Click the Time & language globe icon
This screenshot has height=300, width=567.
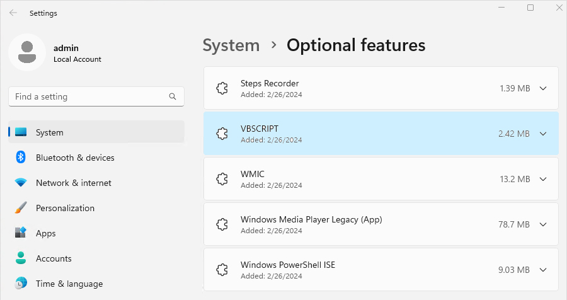coord(21,284)
